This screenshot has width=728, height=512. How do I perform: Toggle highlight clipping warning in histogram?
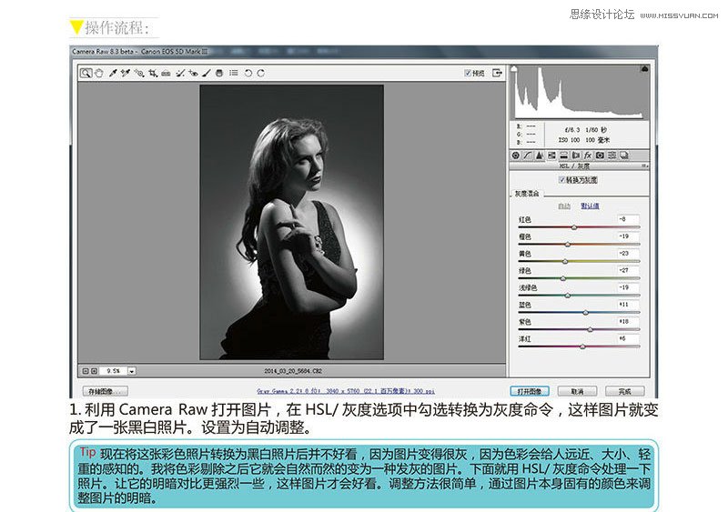(x=644, y=69)
